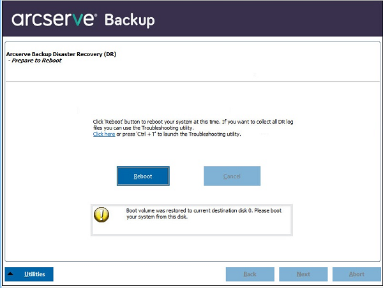Click the Next button
Image resolution: width=383 pixels, height=288 pixels.
tap(303, 274)
